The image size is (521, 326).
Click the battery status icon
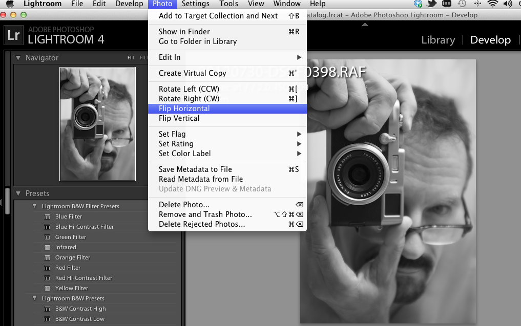[x=447, y=4]
